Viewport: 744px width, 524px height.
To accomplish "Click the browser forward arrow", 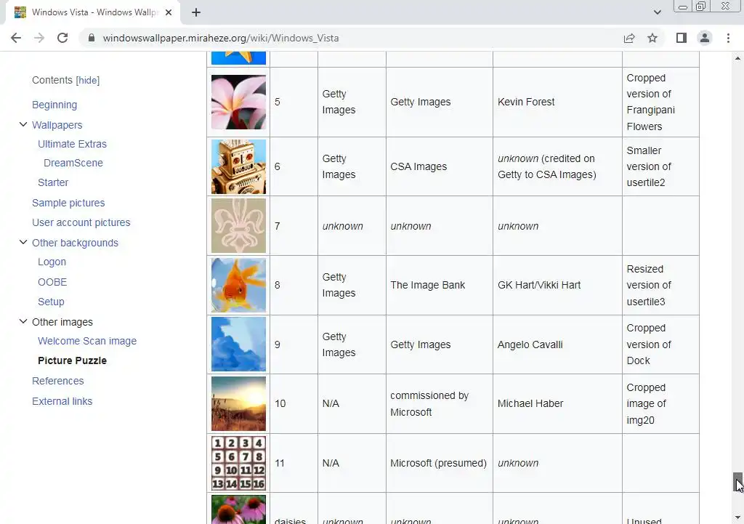I will [x=39, y=38].
